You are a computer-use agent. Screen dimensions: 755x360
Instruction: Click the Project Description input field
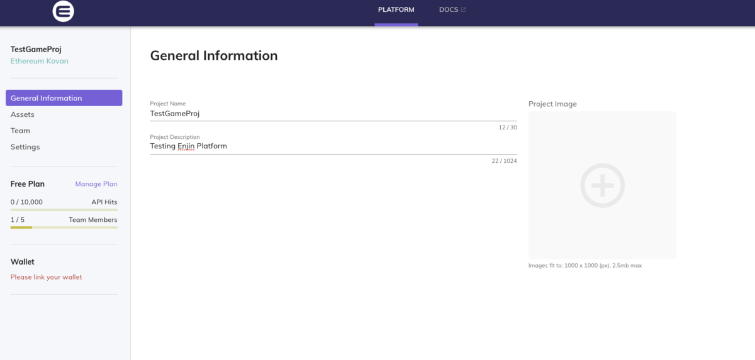333,146
